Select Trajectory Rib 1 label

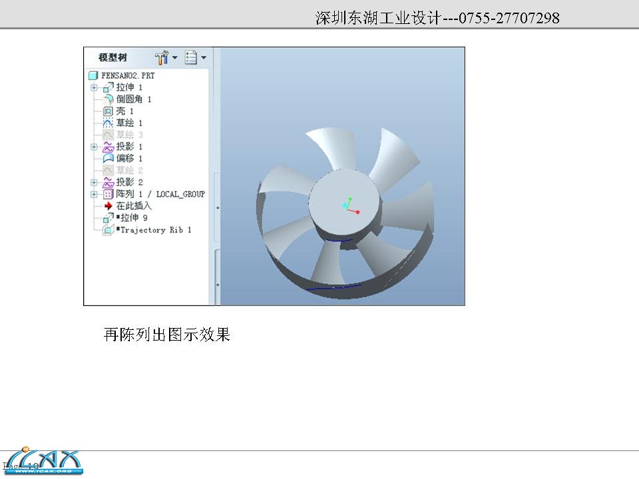click(154, 230)
